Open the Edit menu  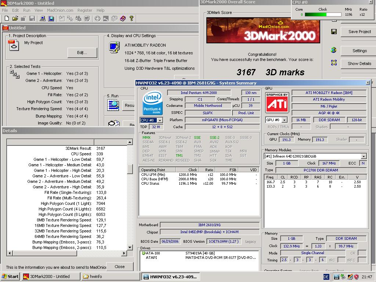click(15, 10)
